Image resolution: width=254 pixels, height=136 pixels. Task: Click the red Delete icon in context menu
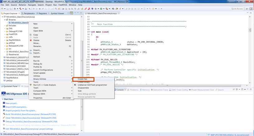tap(31, 40)
